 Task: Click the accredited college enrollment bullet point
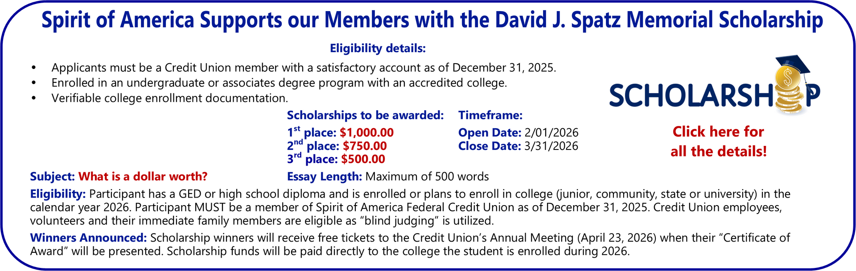[x=279, y=83]
